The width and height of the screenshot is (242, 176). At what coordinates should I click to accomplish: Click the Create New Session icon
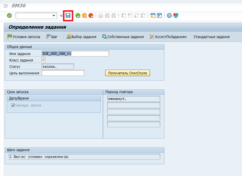pyautogui.click(x=153, y=16)
